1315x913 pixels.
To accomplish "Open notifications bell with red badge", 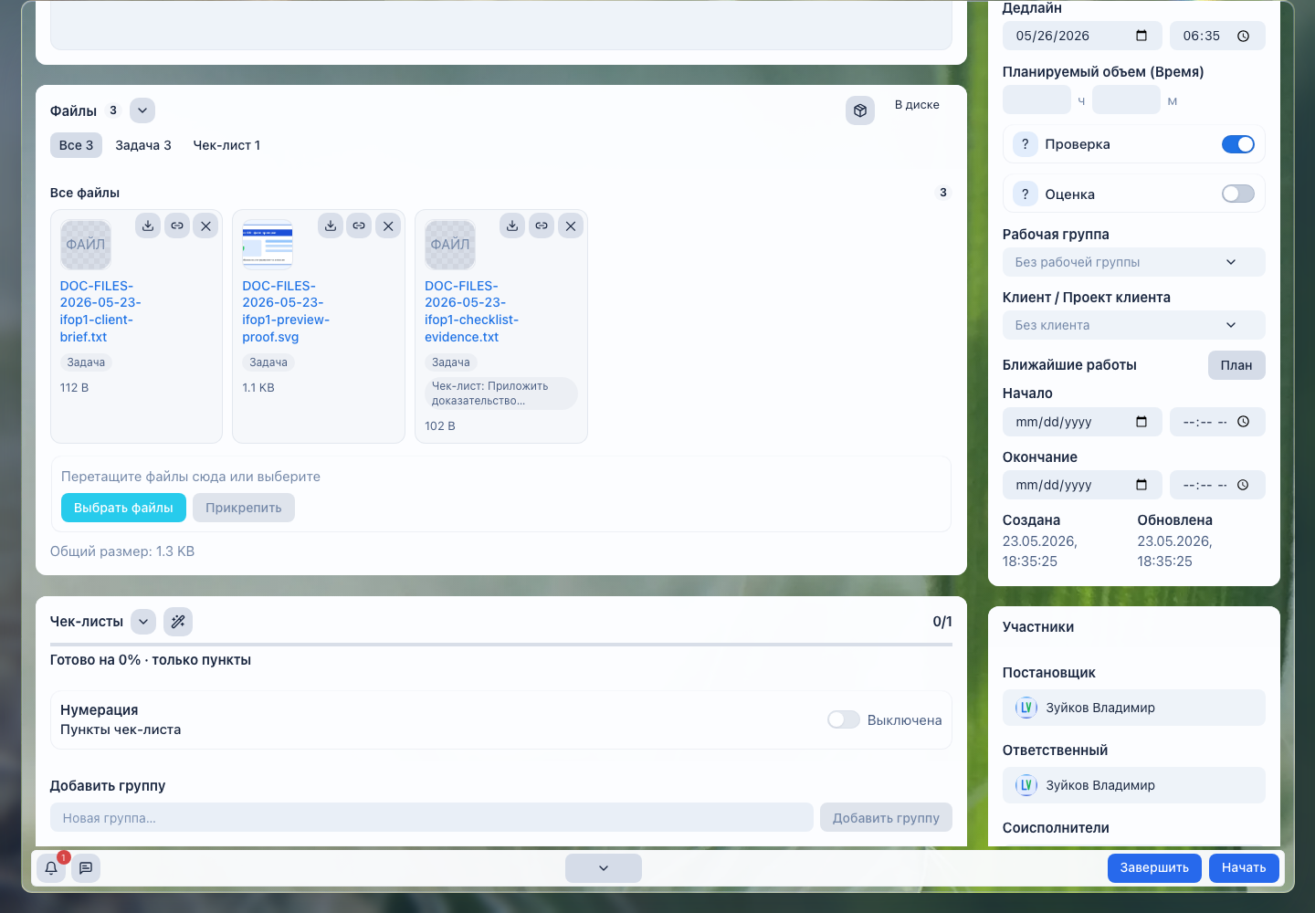I will click(51, 868).
